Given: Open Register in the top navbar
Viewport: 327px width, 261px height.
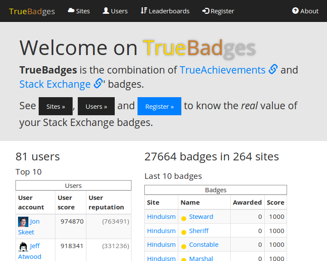Looking at the screenshot, I should [x=218, y=11].
